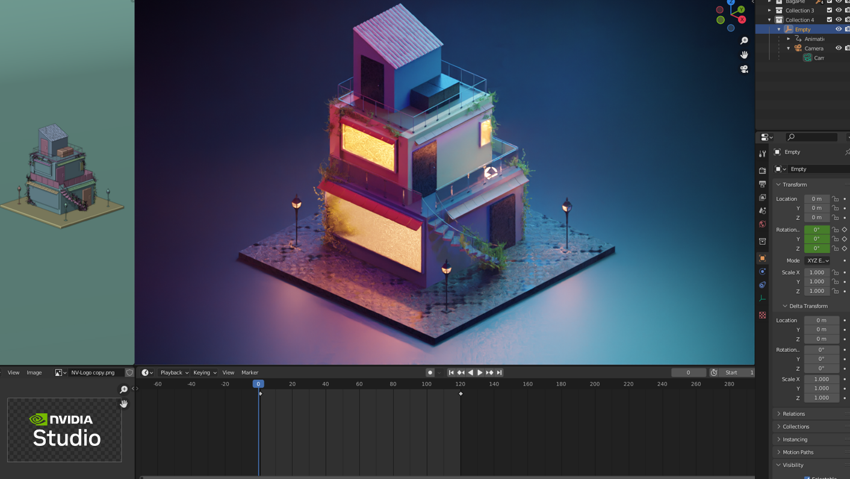
Task: Hide Collection 4 with eye icon
Action: (839, 20)
